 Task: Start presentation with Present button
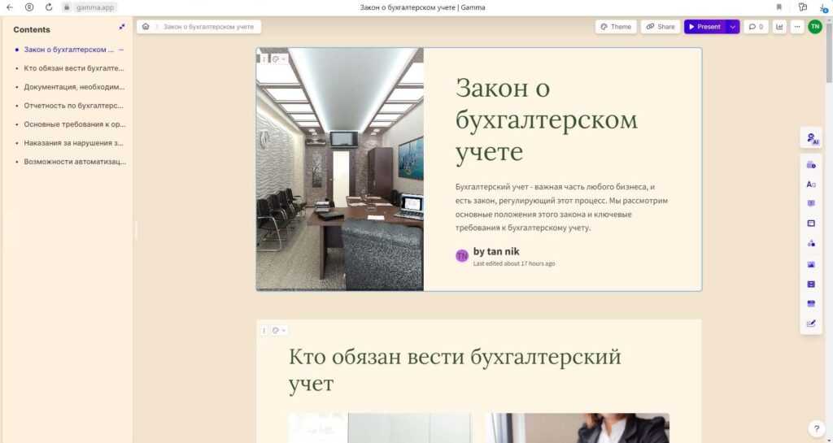coord(704,27)
